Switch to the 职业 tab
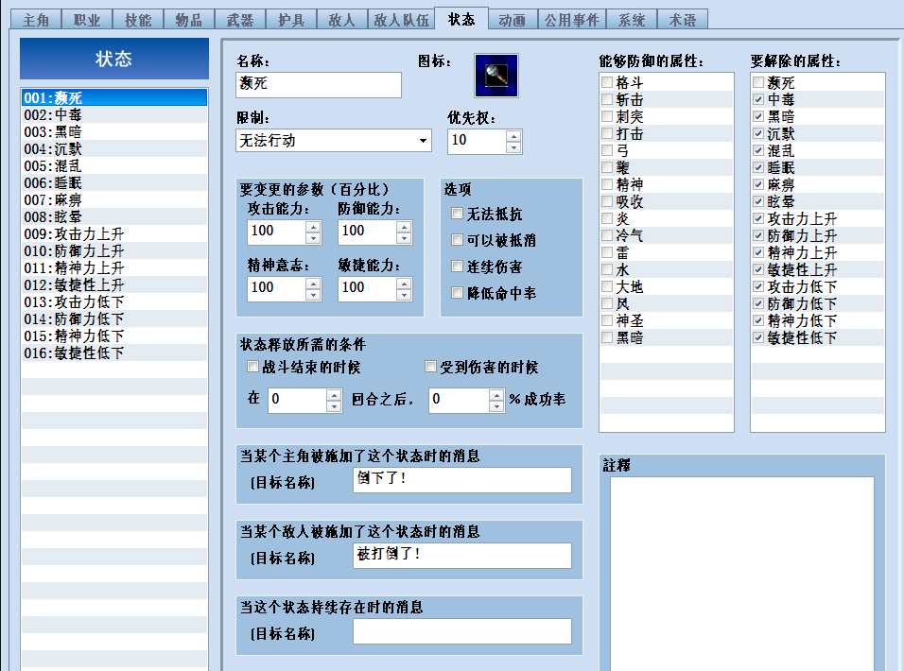This screenshot has width=904, height=671. coord(87,20)
